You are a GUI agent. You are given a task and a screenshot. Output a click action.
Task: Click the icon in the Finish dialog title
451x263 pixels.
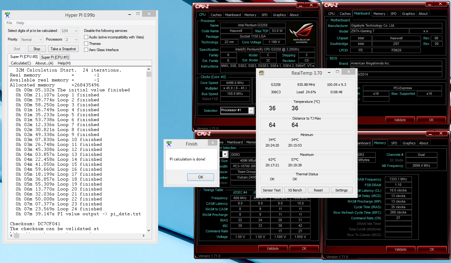pos(169,144)
